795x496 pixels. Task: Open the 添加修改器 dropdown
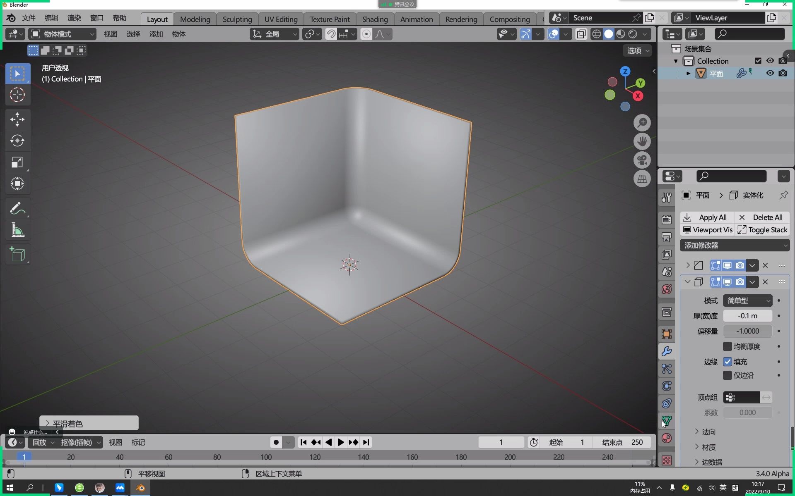(735, 245)
